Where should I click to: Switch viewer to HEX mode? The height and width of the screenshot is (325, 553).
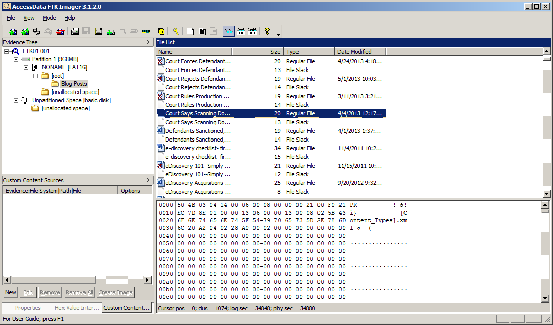(252, 31)
